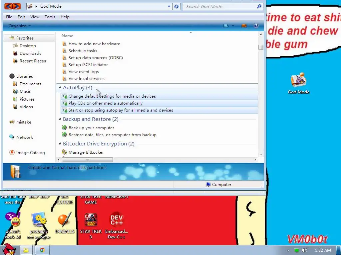Open Recent Places in the sidebar
The width and height of the screenshot is (341, 255).
point(33,61)
